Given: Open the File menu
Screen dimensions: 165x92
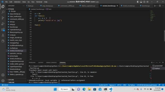Looking at the screenshot, I should tap(6, 2).
